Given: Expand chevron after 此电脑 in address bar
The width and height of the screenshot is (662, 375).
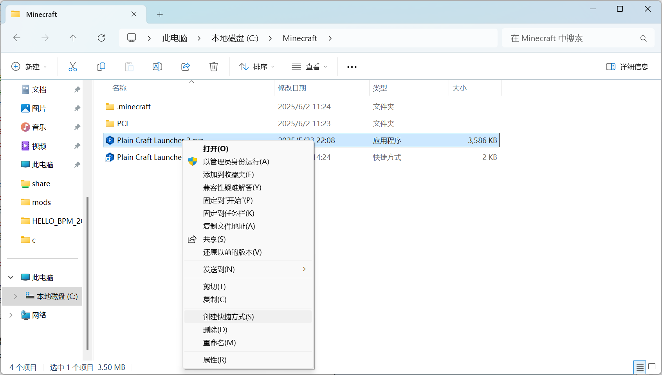Looking at the screenshot, I should pos(199,38).
